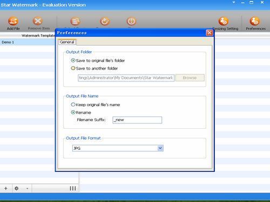Image resolution: width=270 pixels, height=202 pixels.
Task: Click the minus icon below template list
Action: pyautogui.click(x=27, y=189)
